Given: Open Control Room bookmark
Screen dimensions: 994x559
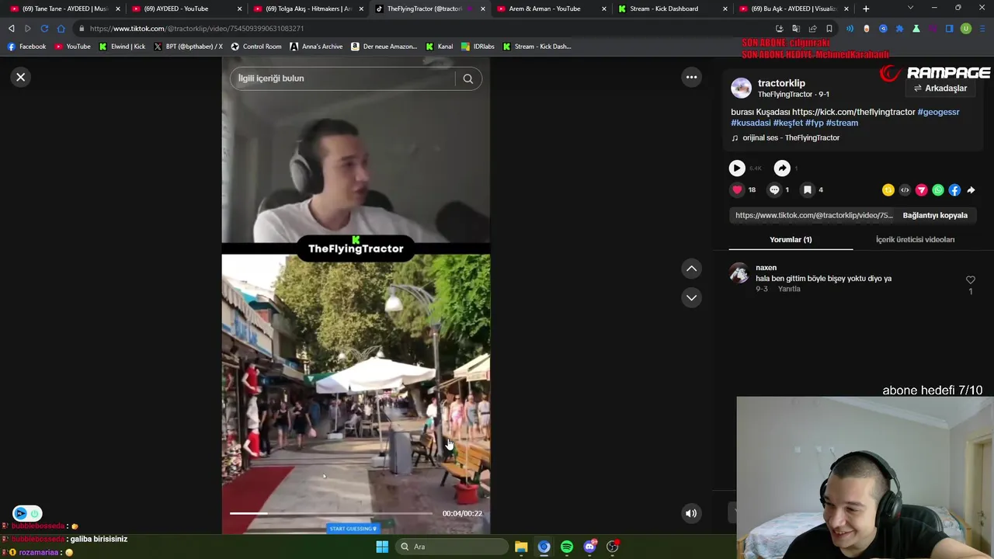Looking at the screenshot, I should 256,47.
